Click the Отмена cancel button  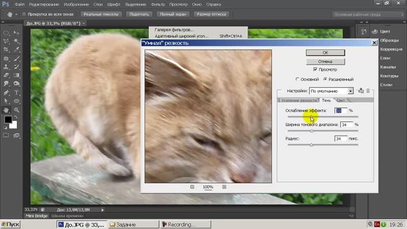click(325, 61)
